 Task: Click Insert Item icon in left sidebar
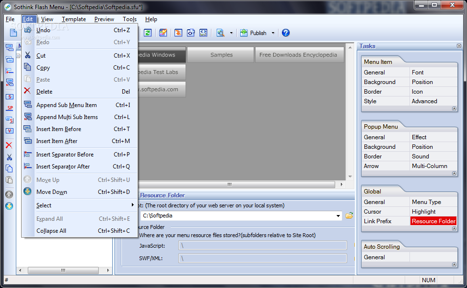(10, 60)
